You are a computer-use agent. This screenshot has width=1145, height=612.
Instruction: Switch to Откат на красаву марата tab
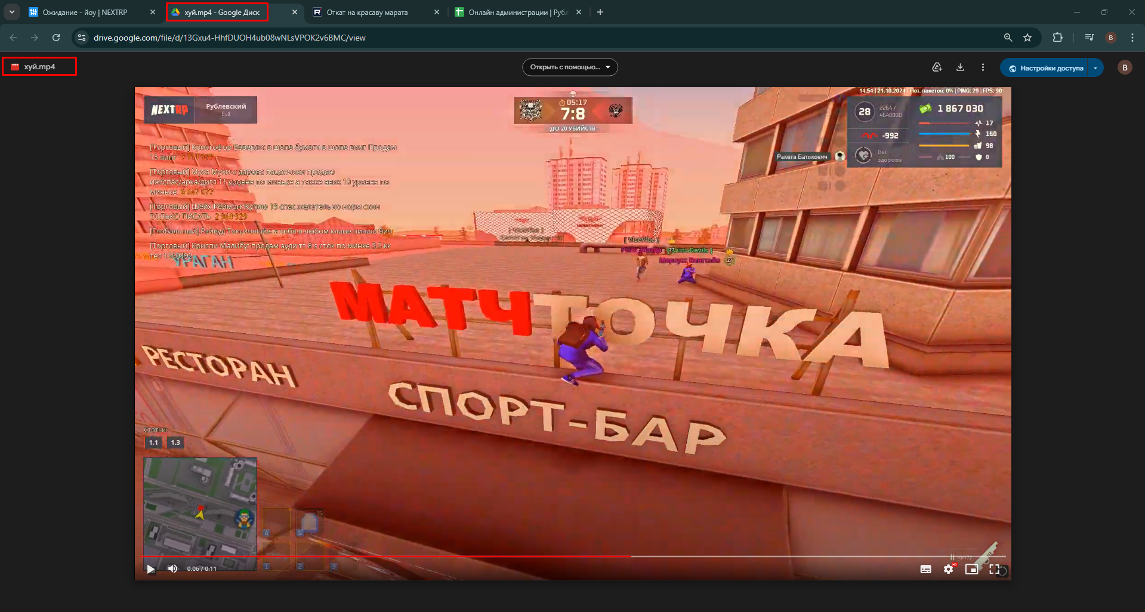[x=367, y=12]
